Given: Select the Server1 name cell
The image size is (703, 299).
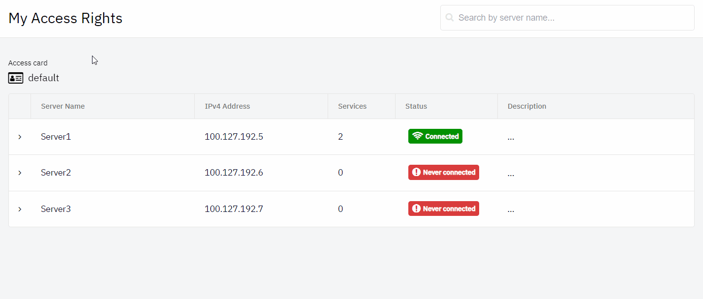Looking at the screenshot, I should point(56,137).
